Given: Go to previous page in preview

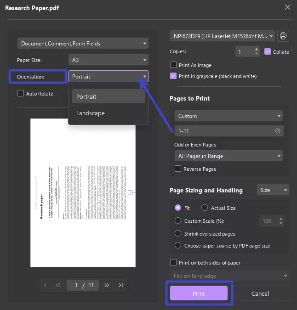Looking at the screenshot, I should (58, 285).
